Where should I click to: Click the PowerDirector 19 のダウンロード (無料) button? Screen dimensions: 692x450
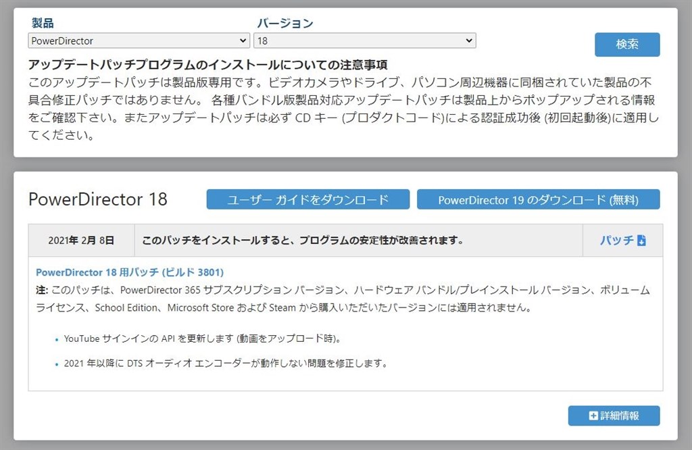pyautogui.click(x=539, y=199)
